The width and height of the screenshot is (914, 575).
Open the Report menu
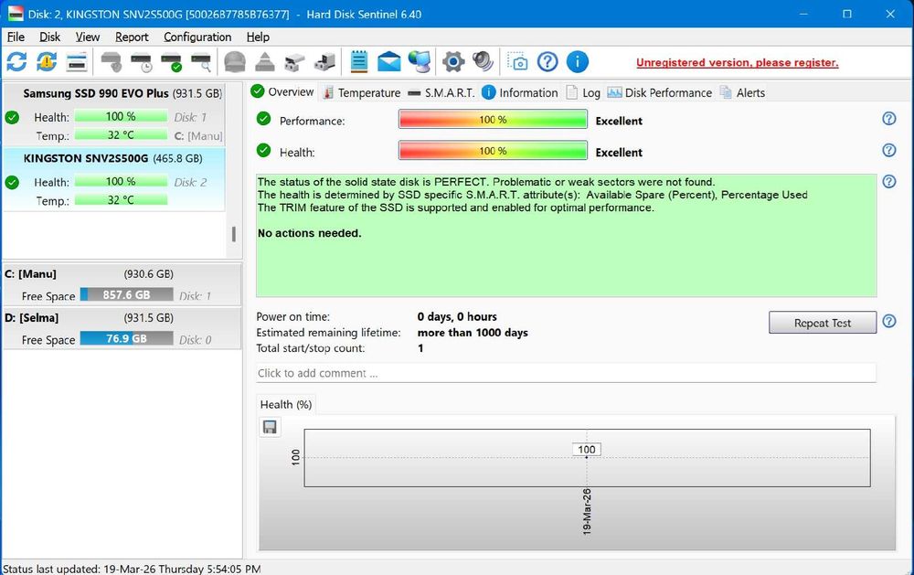(x=132, y=37)
